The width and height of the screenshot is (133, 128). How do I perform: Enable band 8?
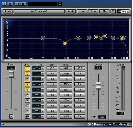pyautogui.click(x=27, y=106)
